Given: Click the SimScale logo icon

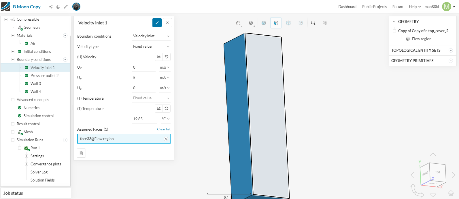Looking at the screenshot, I should [5, 7].
